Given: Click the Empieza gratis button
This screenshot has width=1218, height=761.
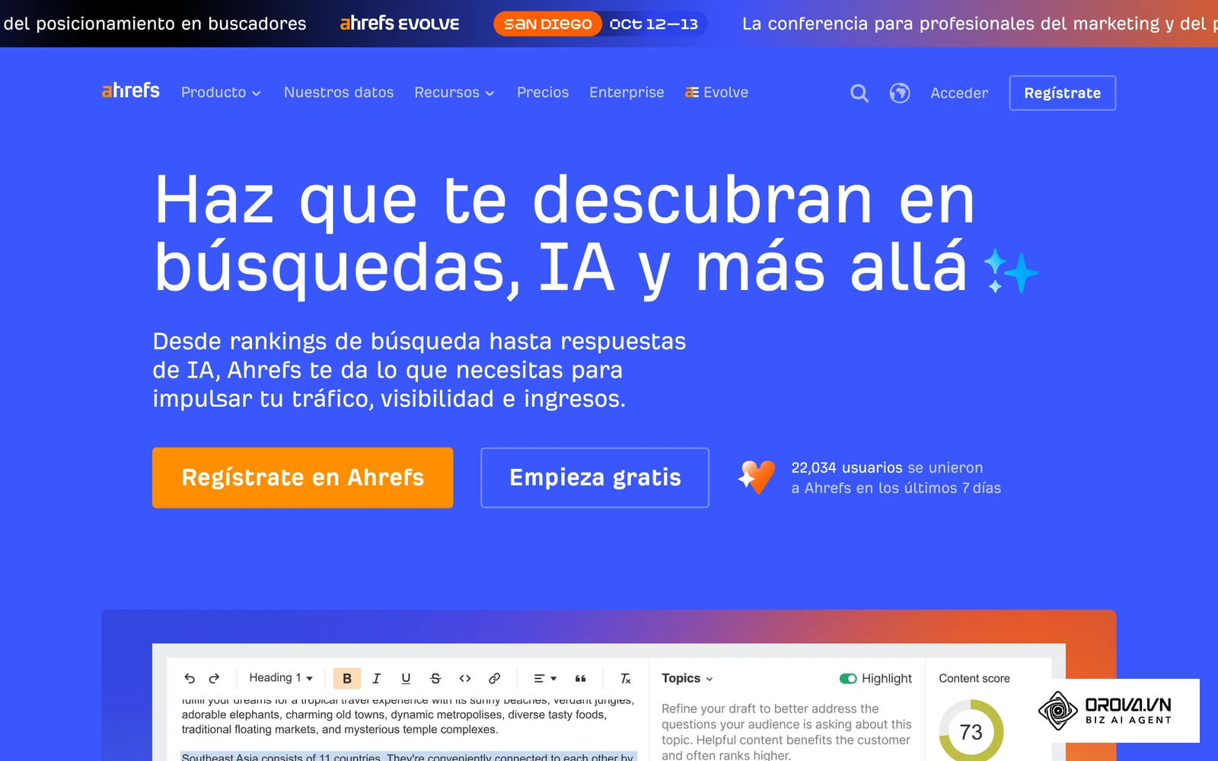Looking at the screenshot, I should 595,478.
